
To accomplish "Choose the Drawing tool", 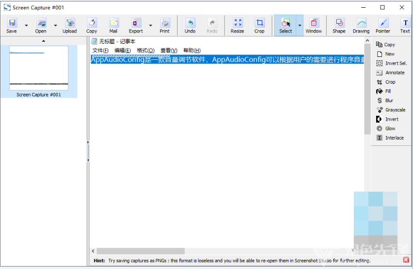I will click(x=361, y=25).
